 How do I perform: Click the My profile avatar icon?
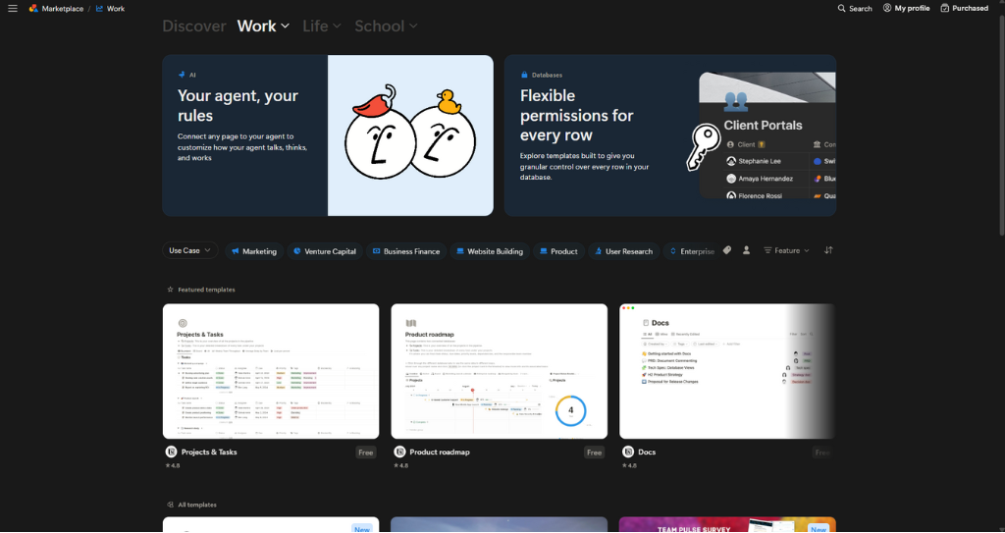tap(887, 8)
